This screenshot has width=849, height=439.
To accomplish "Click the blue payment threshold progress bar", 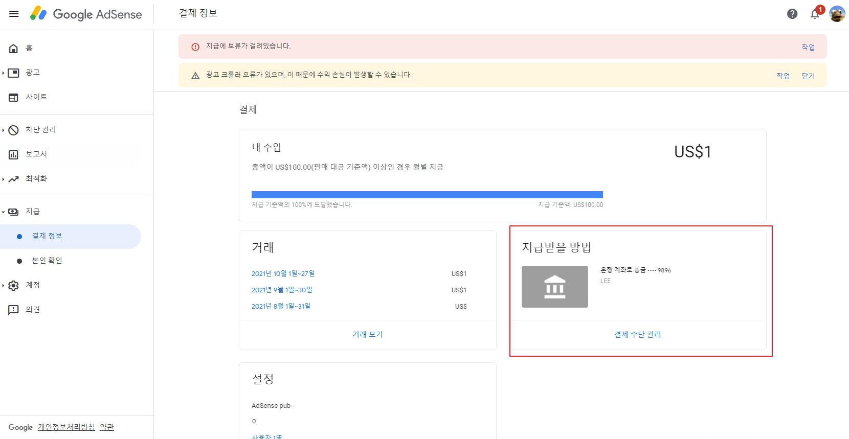I will point(427,194).
